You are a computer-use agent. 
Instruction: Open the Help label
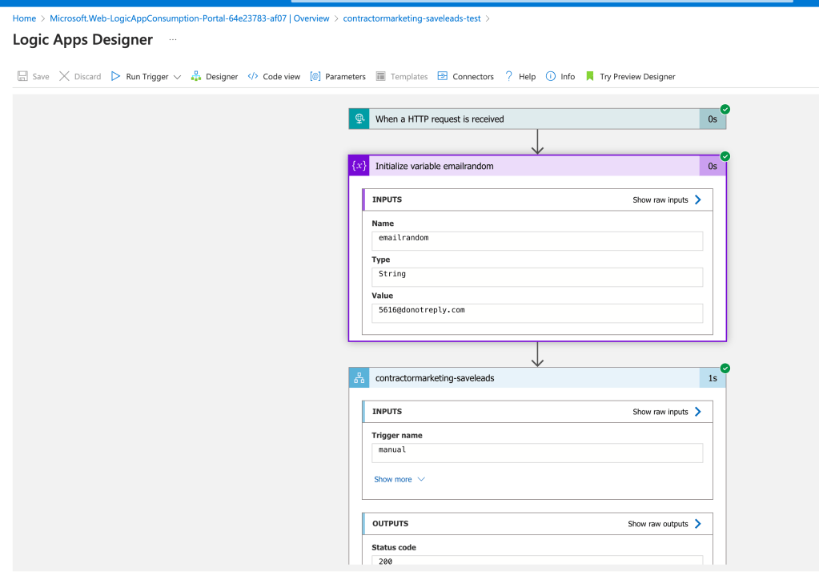527,76
